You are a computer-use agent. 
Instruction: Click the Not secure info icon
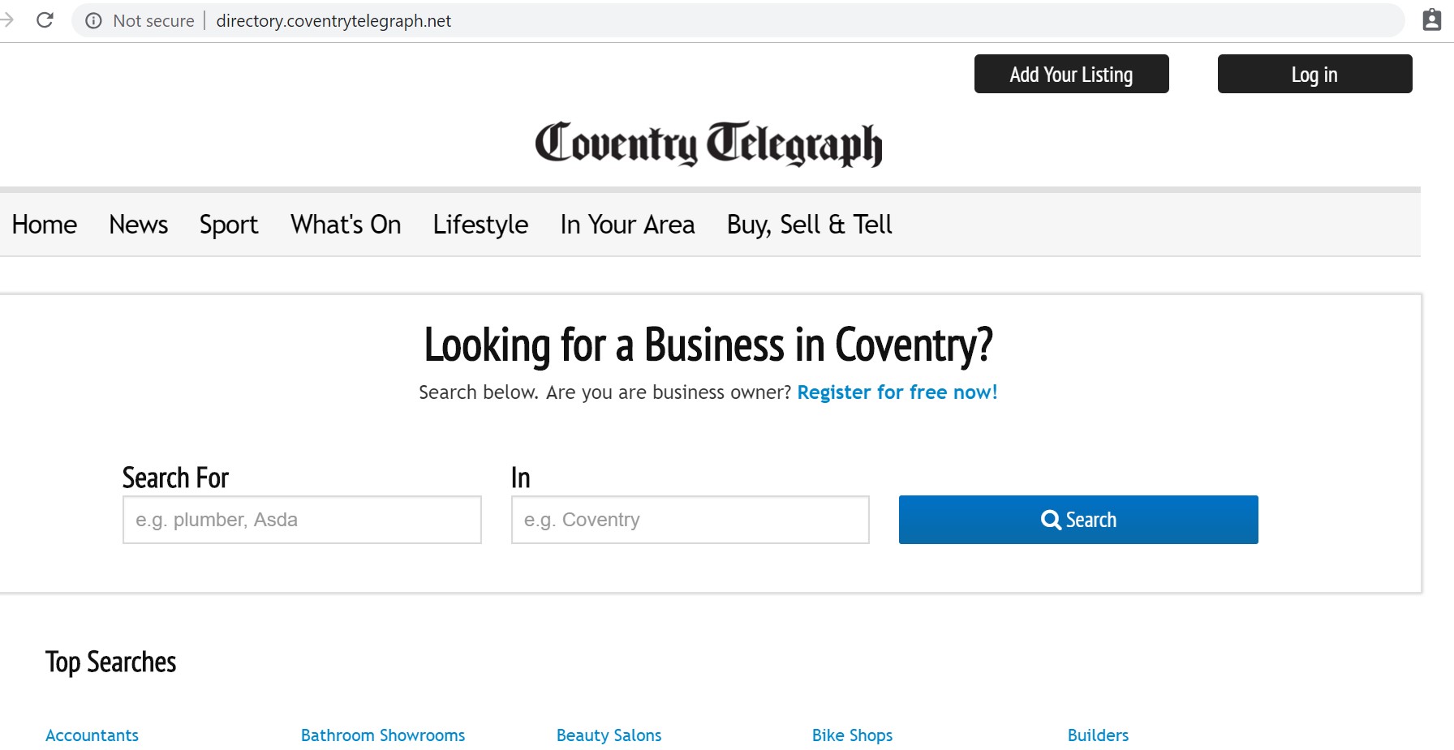click(x=94, y=21)
